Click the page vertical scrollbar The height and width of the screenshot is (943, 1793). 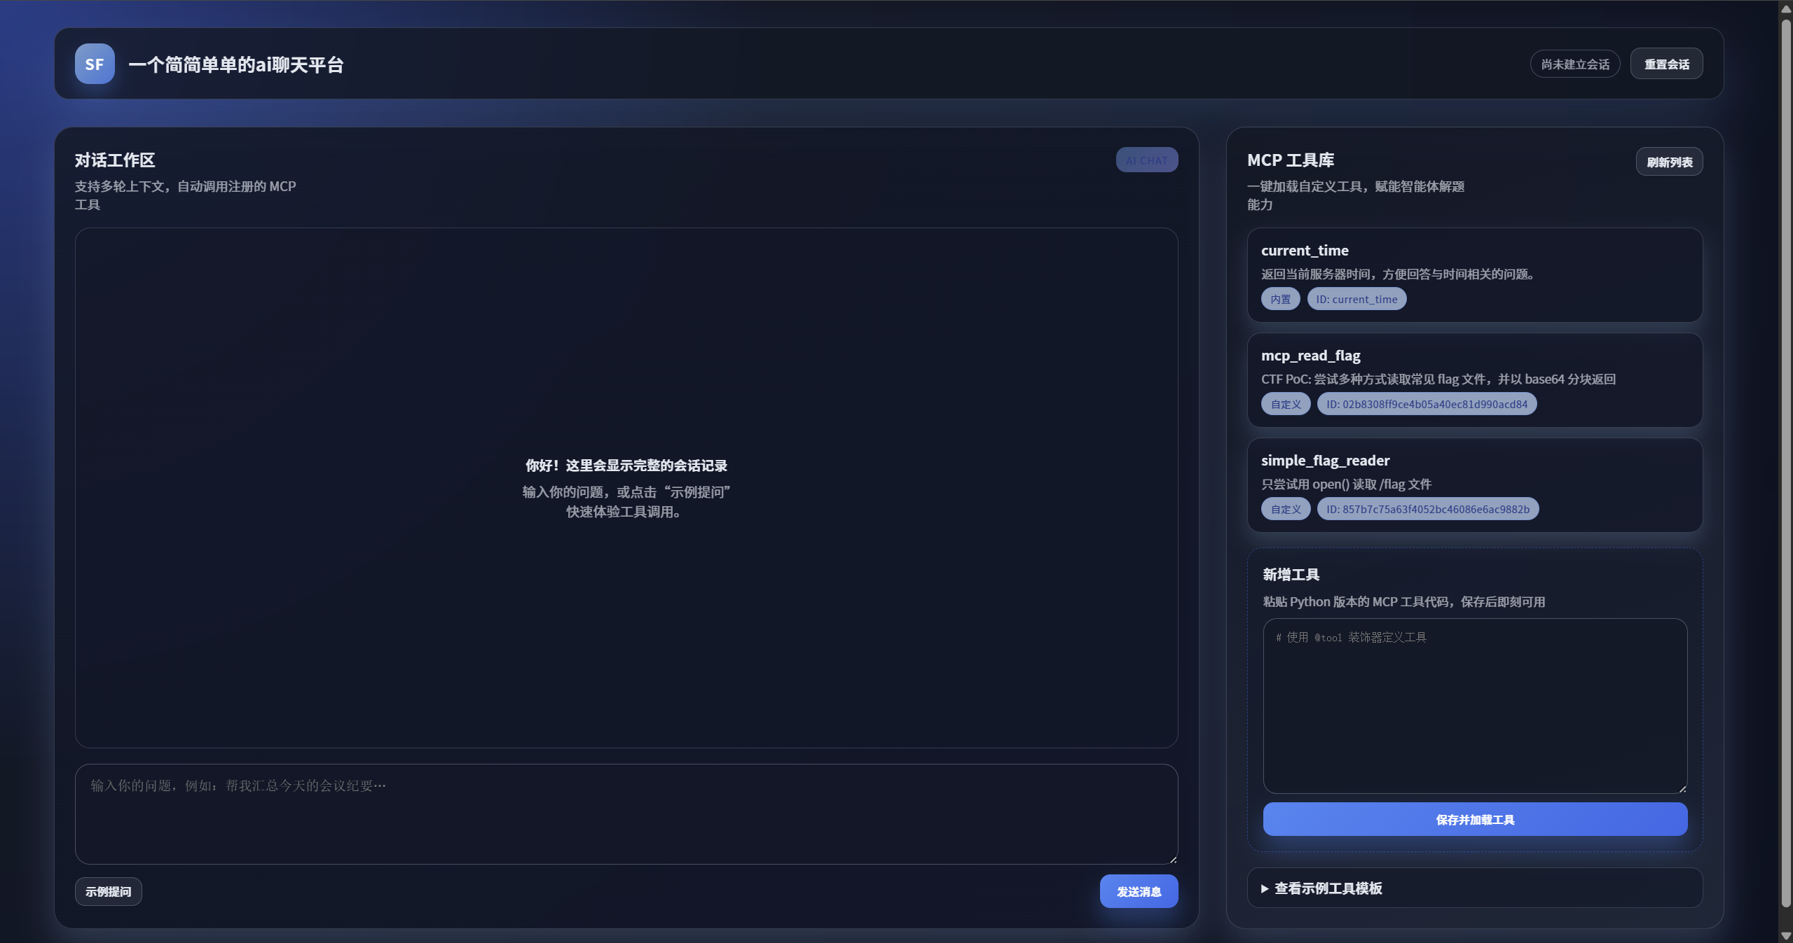pos(1785,462)
